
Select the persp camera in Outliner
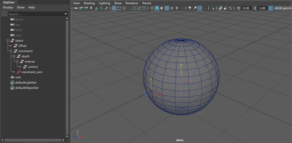[x=19, y=19]
